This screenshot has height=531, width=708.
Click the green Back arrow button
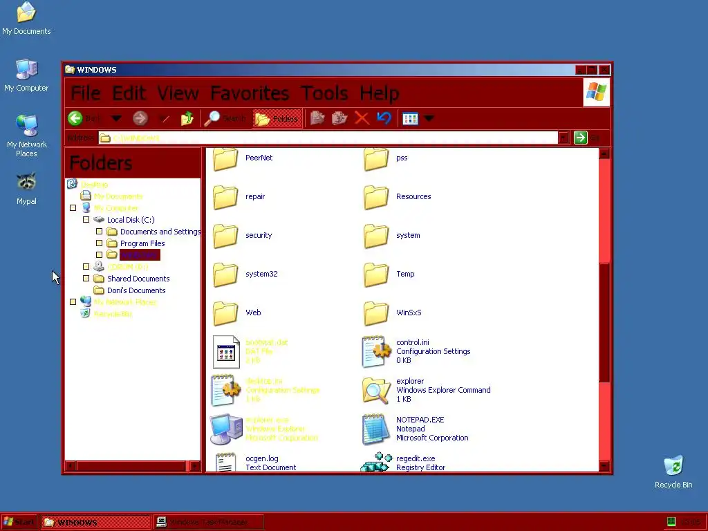tap(75, 118)
